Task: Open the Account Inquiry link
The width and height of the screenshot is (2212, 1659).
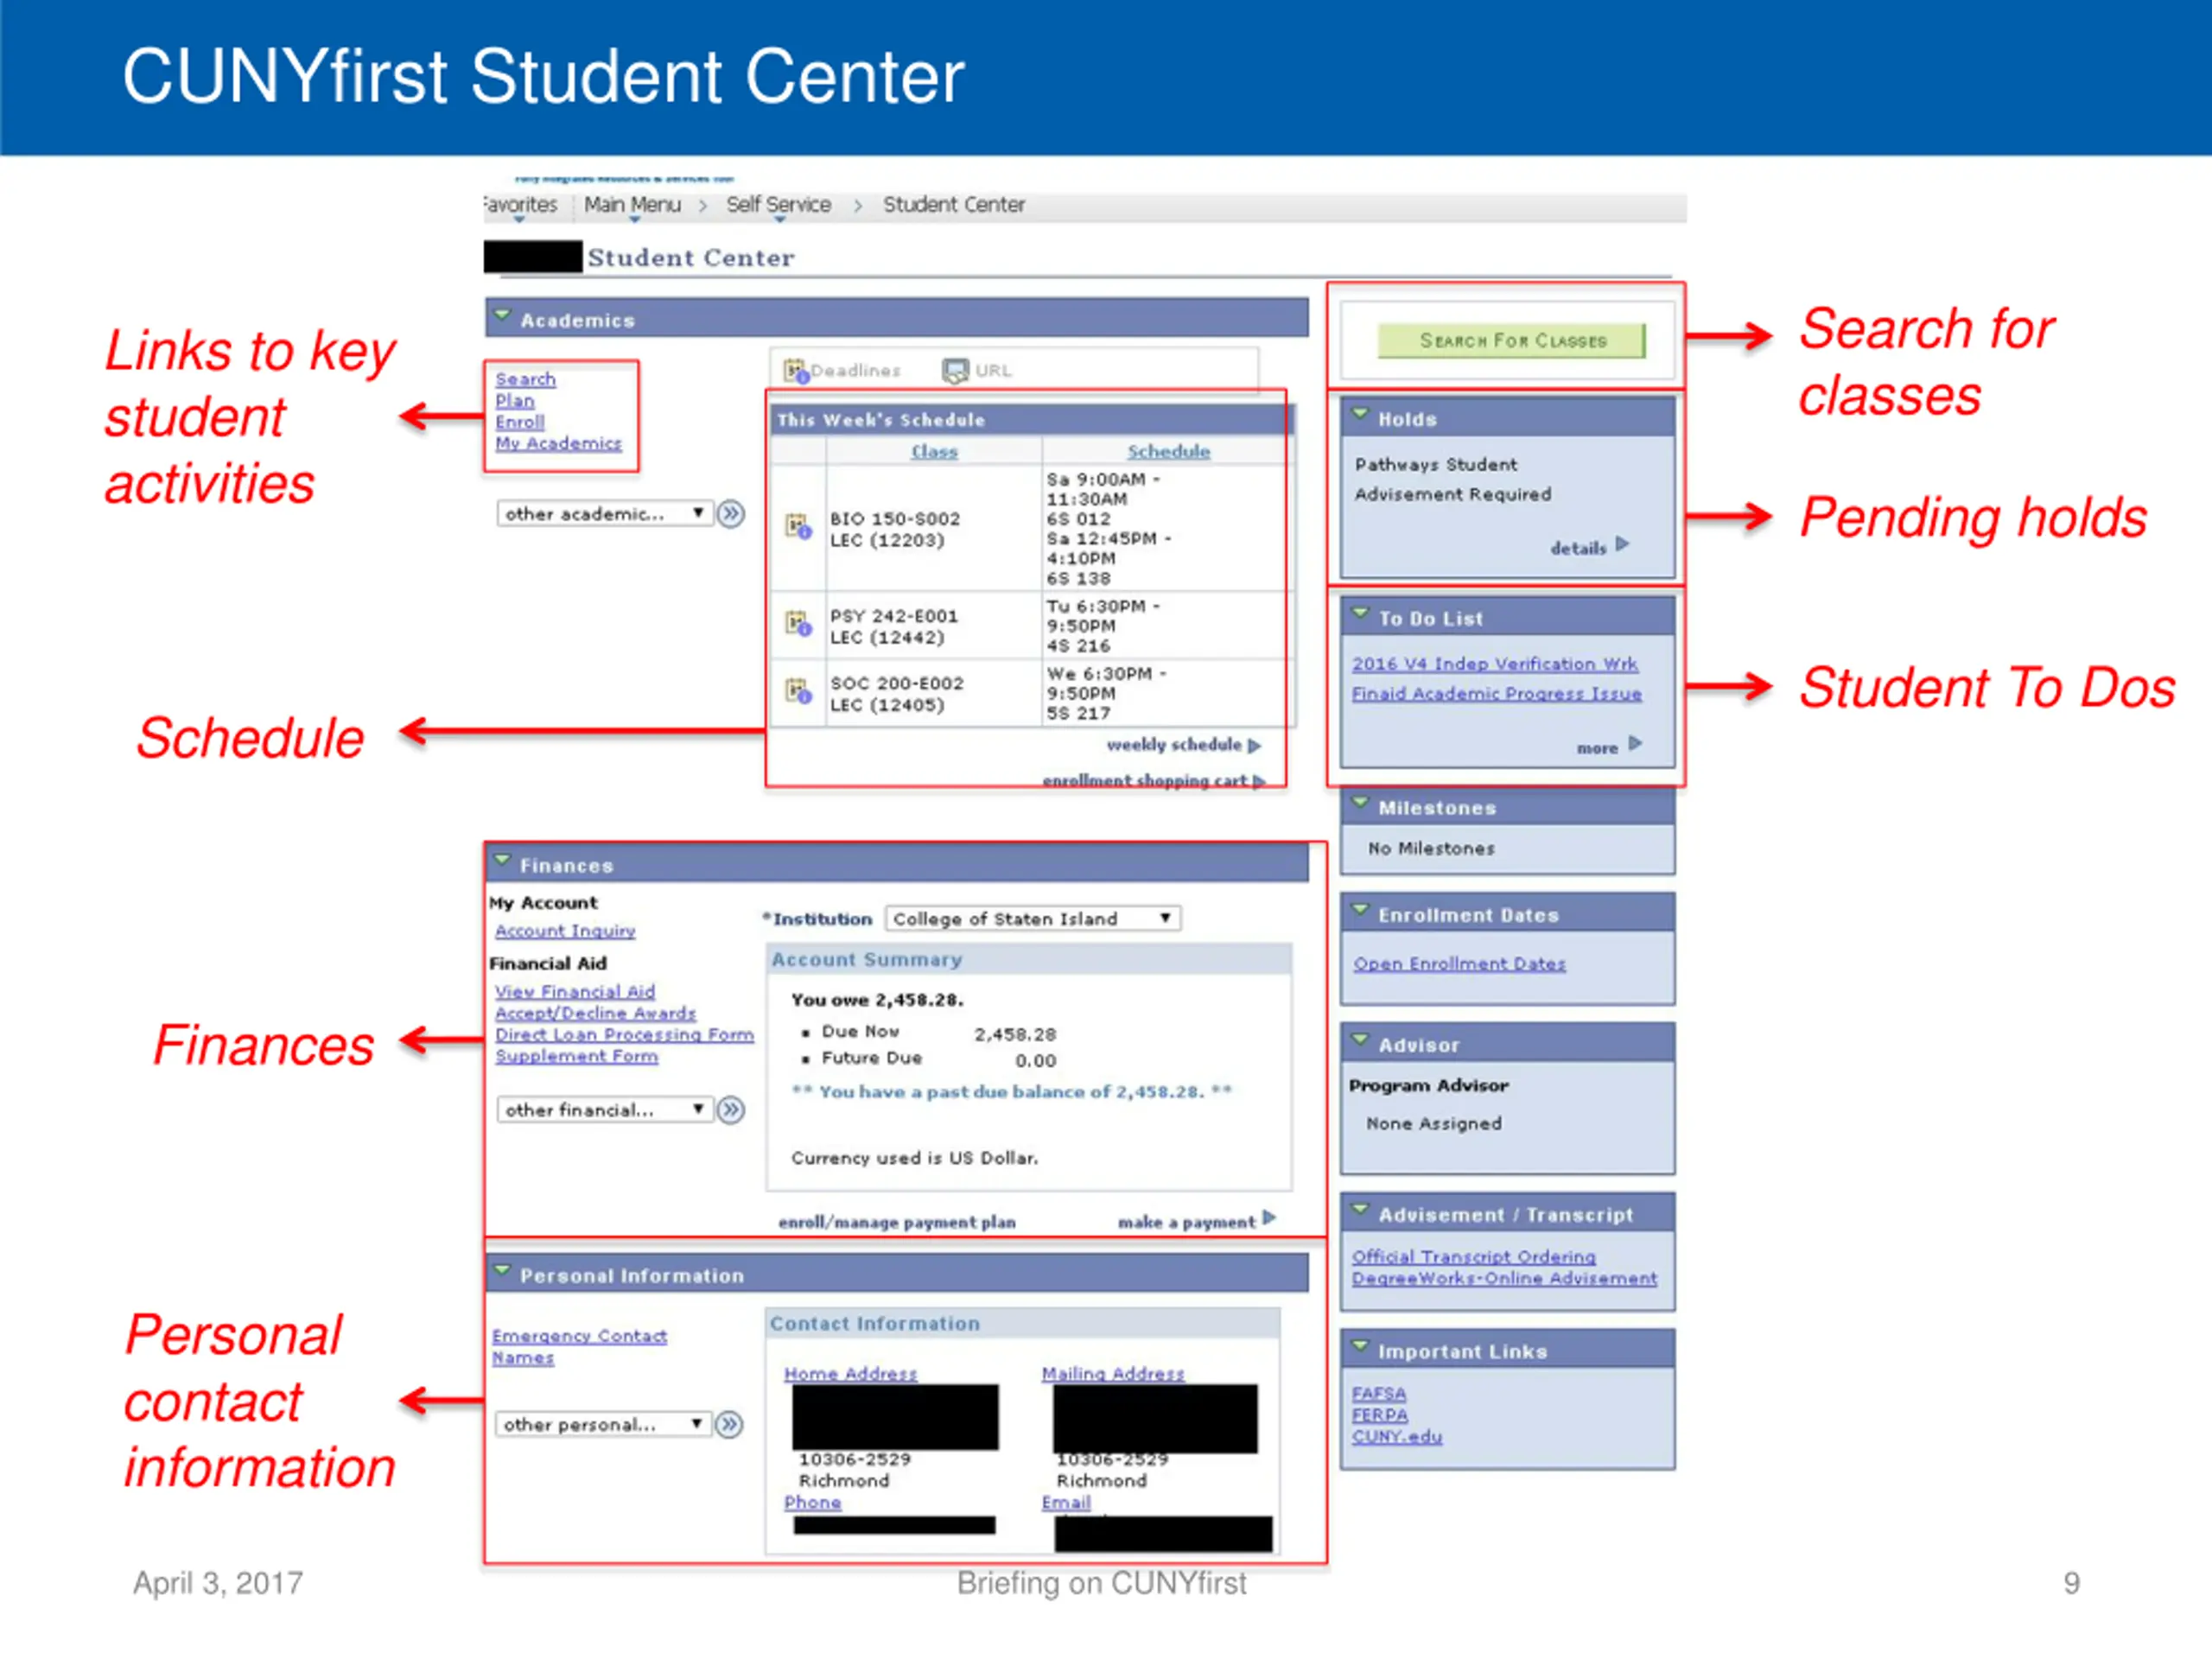Action: coord(565,931)
